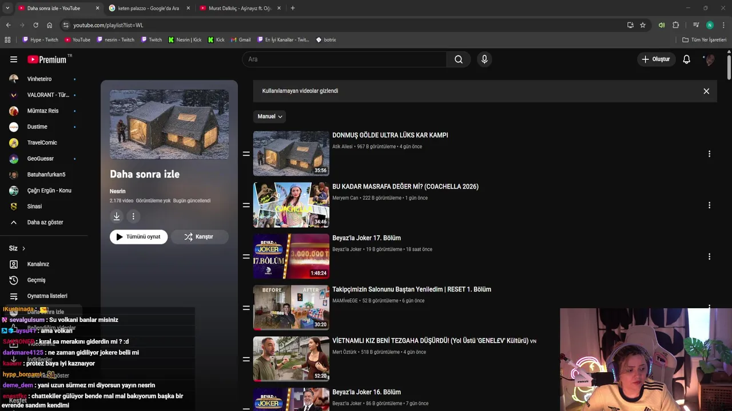Click tab audio speaker icon in toolbar

click(x=662, y=25)
